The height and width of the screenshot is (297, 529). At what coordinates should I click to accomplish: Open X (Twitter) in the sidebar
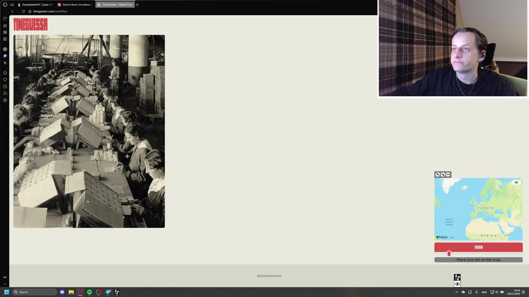5,63
